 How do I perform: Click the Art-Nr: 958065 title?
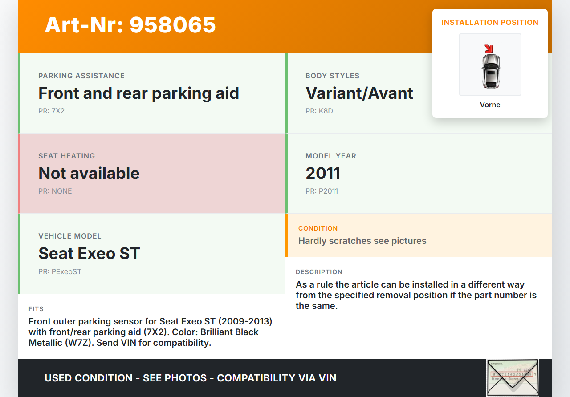(130, 25)
